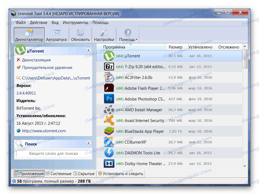Click the Деинсталляция link

pos(36,60)
